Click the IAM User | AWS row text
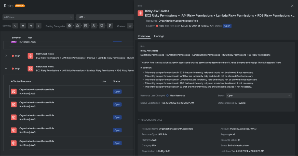This screenshot has height=156, width=298. point(28,42)
